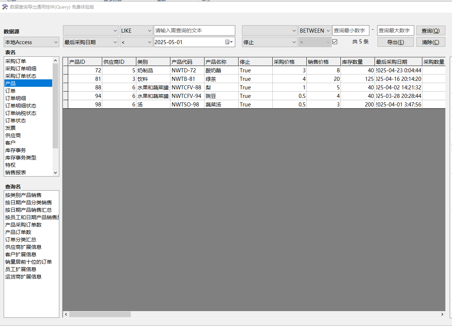Click the 清除(C) button

tap(431, 42)
